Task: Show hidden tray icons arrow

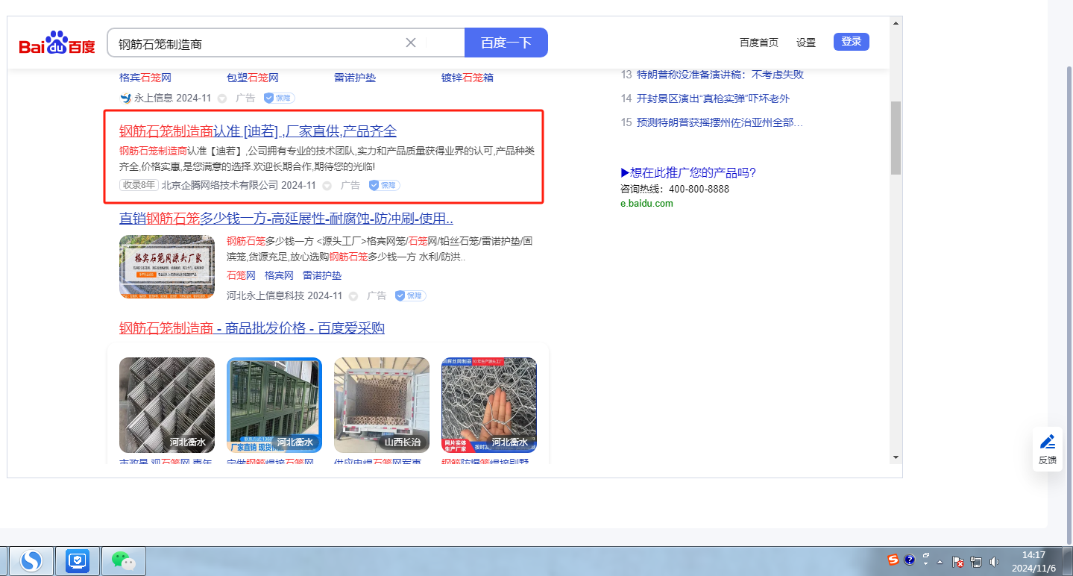Action: [x=940, y=561]
